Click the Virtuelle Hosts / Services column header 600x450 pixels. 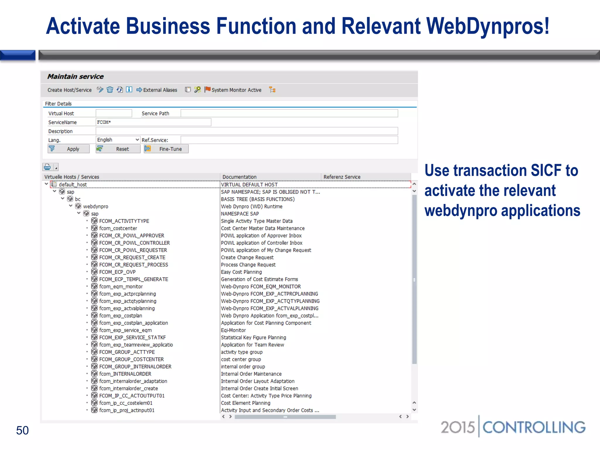coord(131,177)
